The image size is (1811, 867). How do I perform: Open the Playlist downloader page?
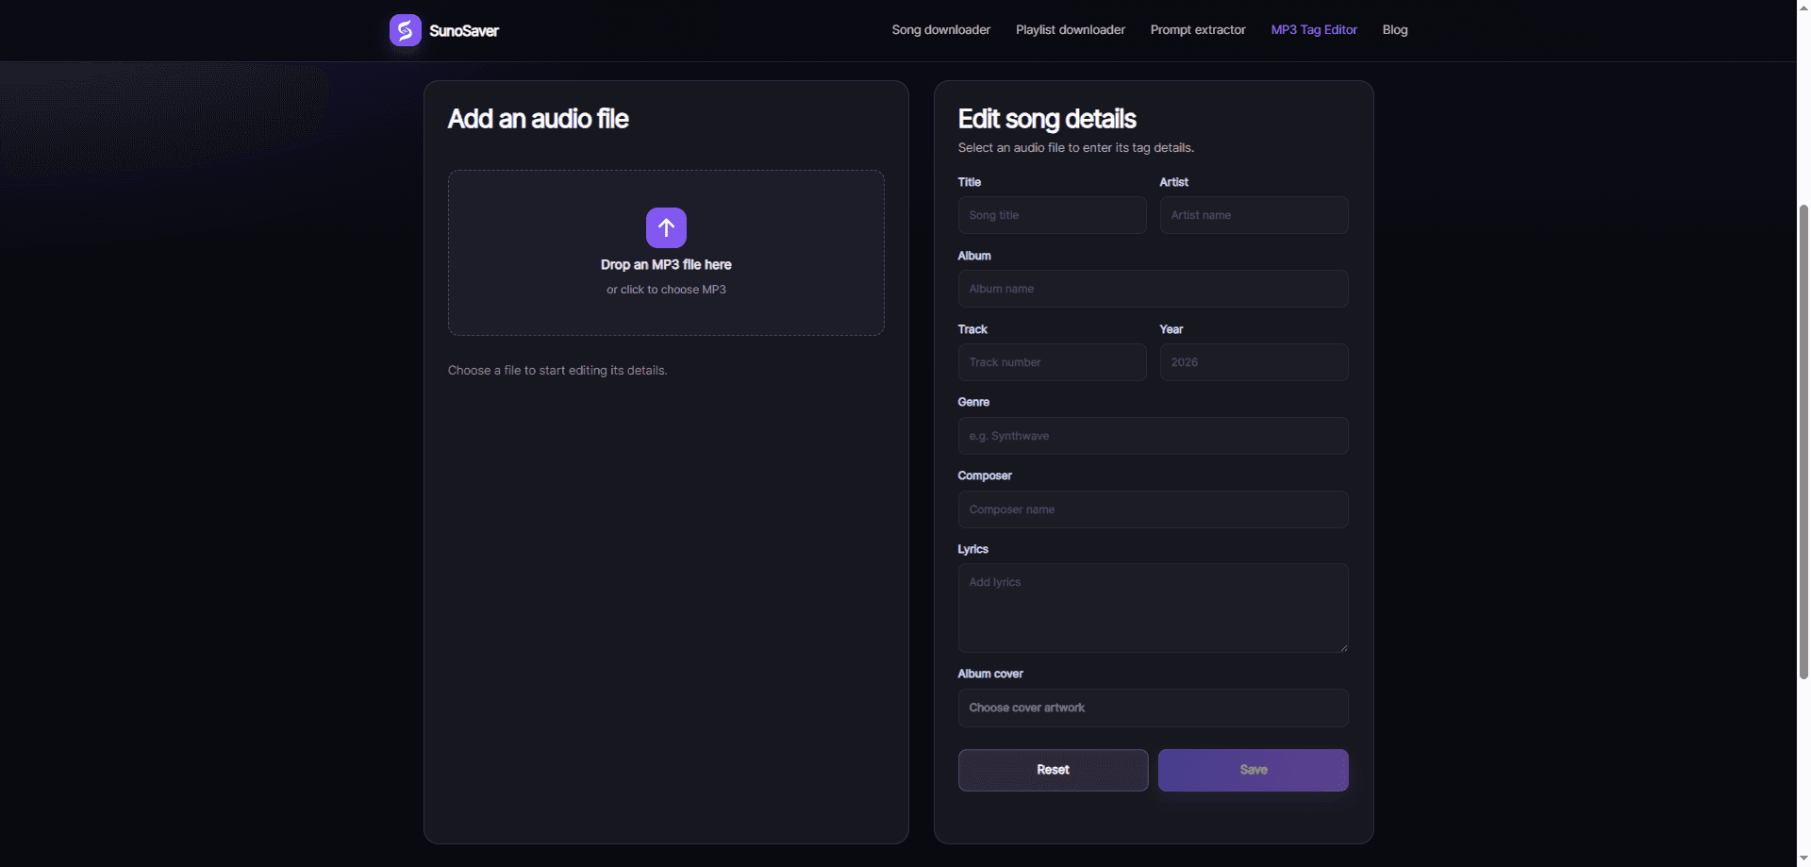(x=1071, y=30)
